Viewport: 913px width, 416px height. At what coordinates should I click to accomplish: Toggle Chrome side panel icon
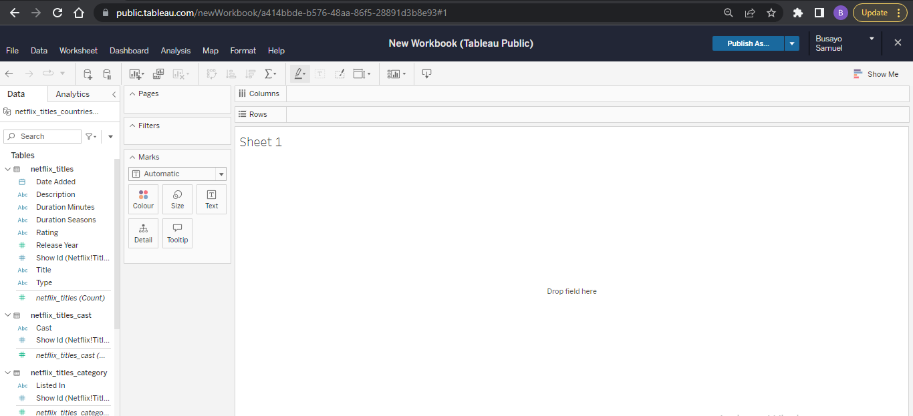[819, 13]
